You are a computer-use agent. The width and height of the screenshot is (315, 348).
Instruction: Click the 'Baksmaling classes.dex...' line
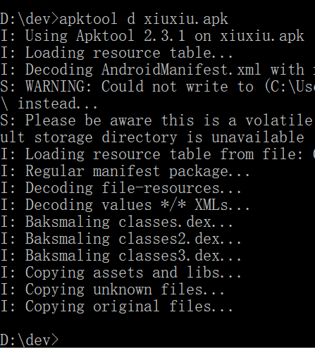click(116, 222)
